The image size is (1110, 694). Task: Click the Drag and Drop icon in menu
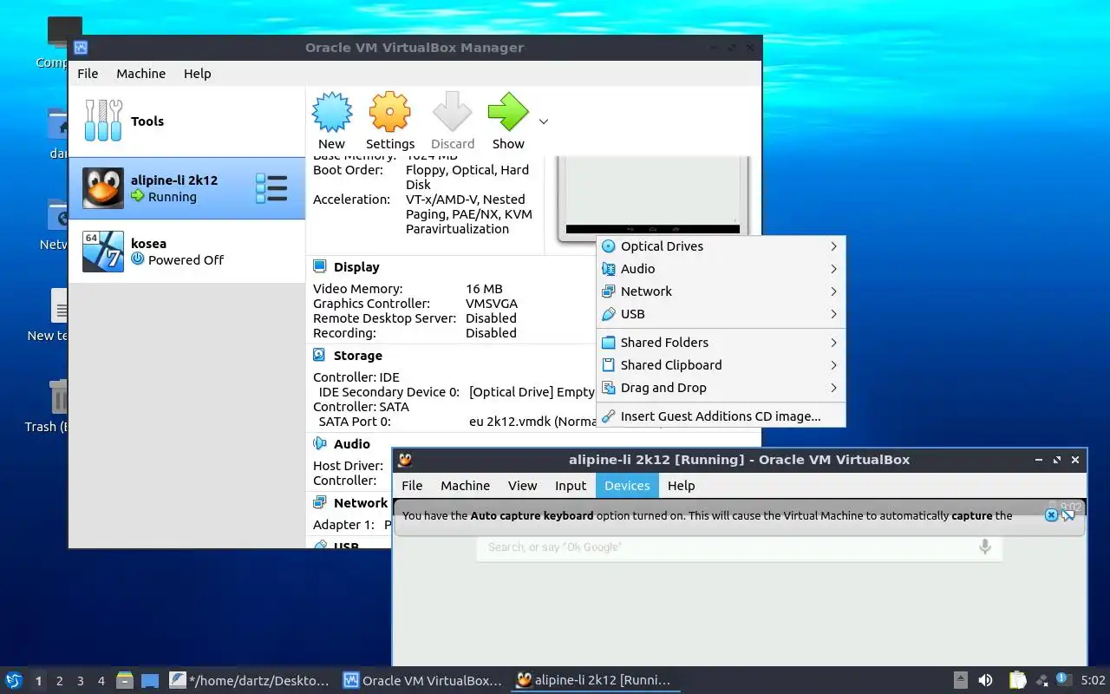point(608,388)
